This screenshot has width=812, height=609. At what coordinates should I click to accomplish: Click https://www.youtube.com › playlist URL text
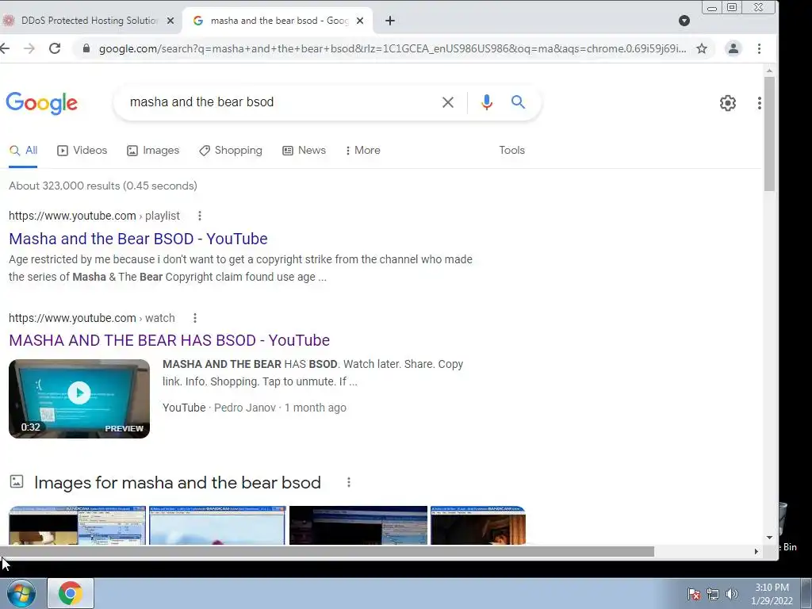(94, 216)
